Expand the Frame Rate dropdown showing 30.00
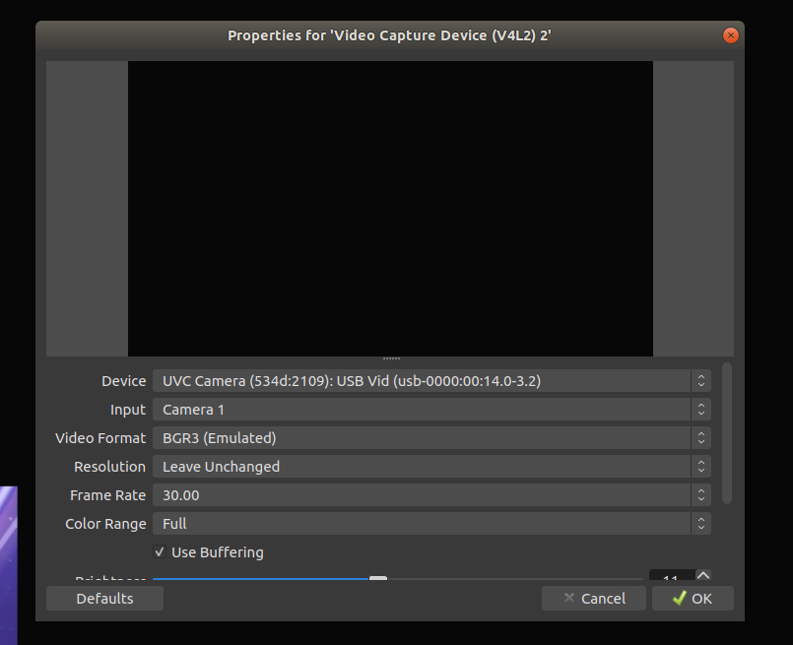 click(431, 495)
